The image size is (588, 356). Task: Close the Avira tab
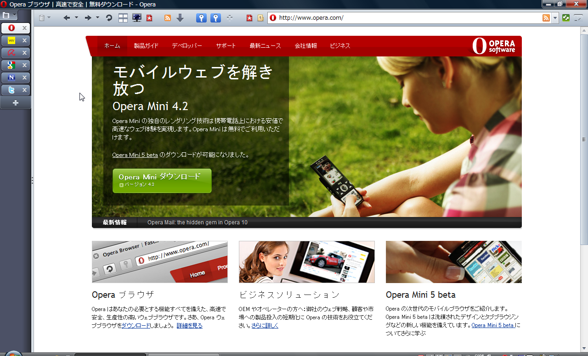(25, 53)
